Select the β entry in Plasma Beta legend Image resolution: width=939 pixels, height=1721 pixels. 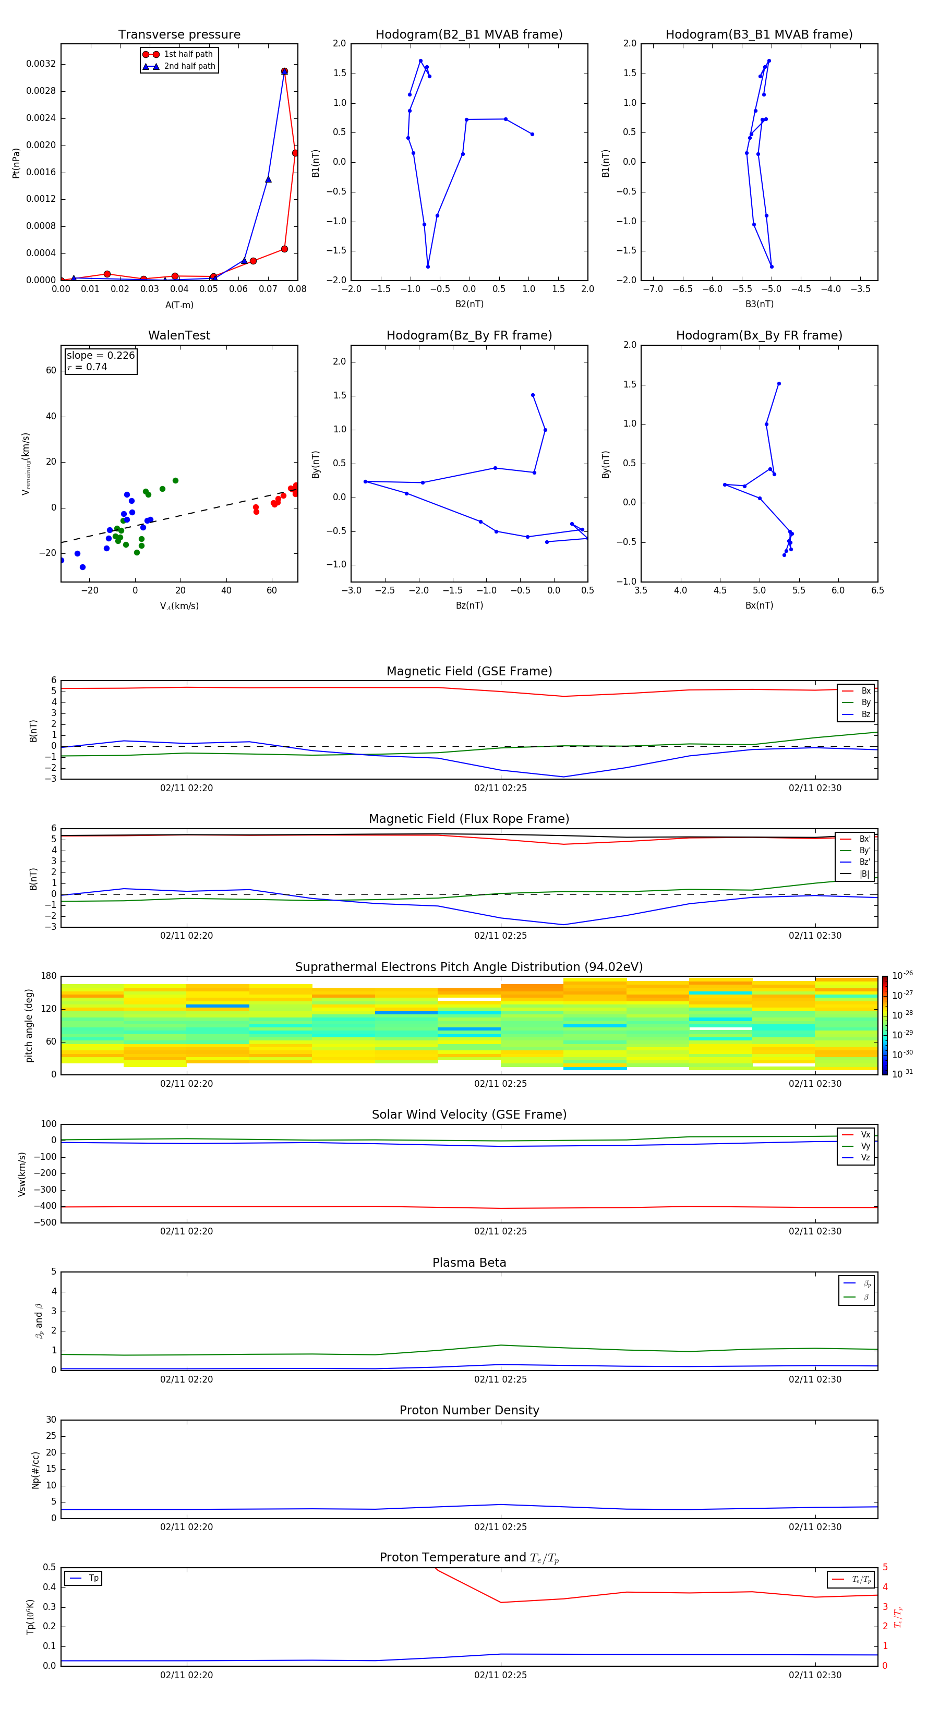[857, 1297]
